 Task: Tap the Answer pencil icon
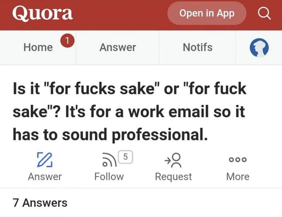point(44,159)
